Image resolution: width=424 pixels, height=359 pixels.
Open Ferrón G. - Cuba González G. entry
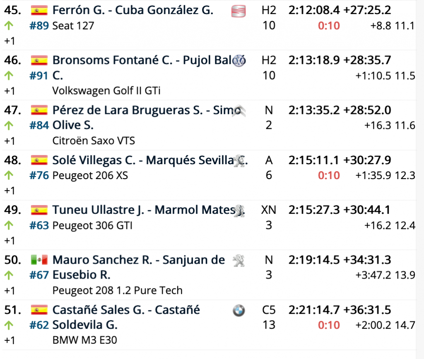(x=132, y=10)
